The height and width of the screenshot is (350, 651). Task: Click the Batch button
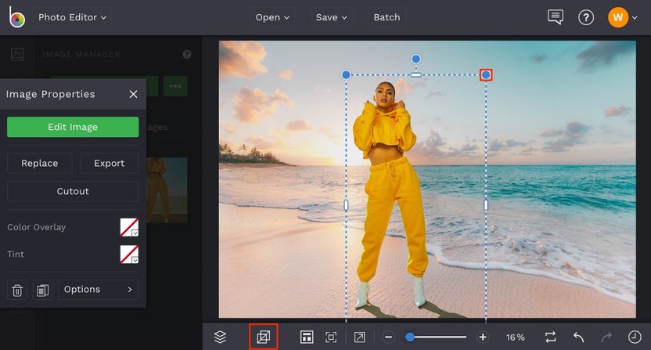pyautogui.click(x=387, y=17)
